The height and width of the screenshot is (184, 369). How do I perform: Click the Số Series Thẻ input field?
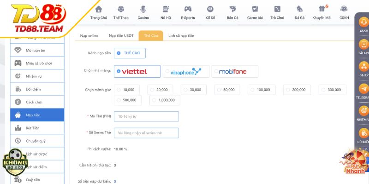pyautogui.click(x=146, y=133)
